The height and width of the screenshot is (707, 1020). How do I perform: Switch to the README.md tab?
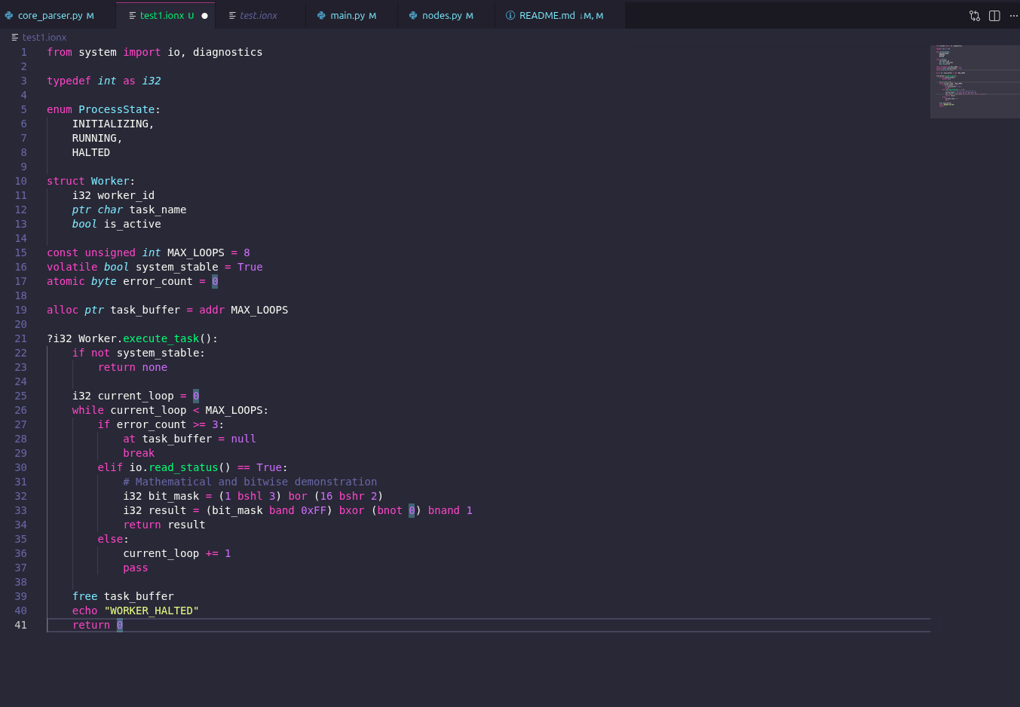(x=559, y=16)
